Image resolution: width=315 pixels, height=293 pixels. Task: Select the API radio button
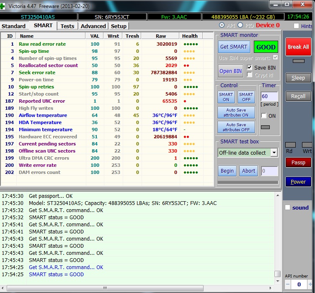[222, 25]
